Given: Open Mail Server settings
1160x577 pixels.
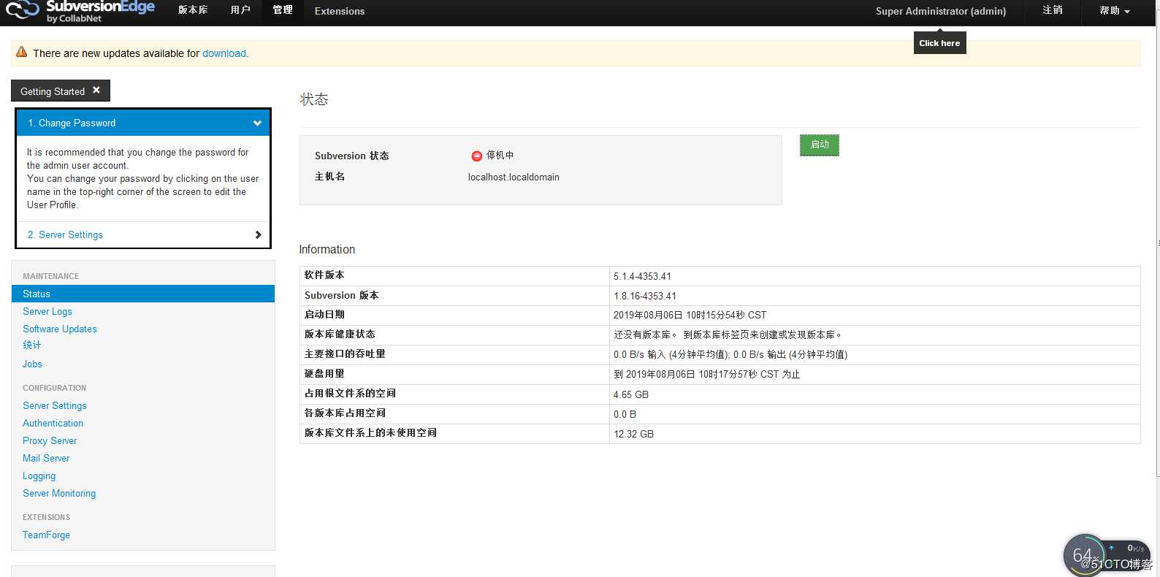Looking at the screenshot, I should (x=46, y=458).
